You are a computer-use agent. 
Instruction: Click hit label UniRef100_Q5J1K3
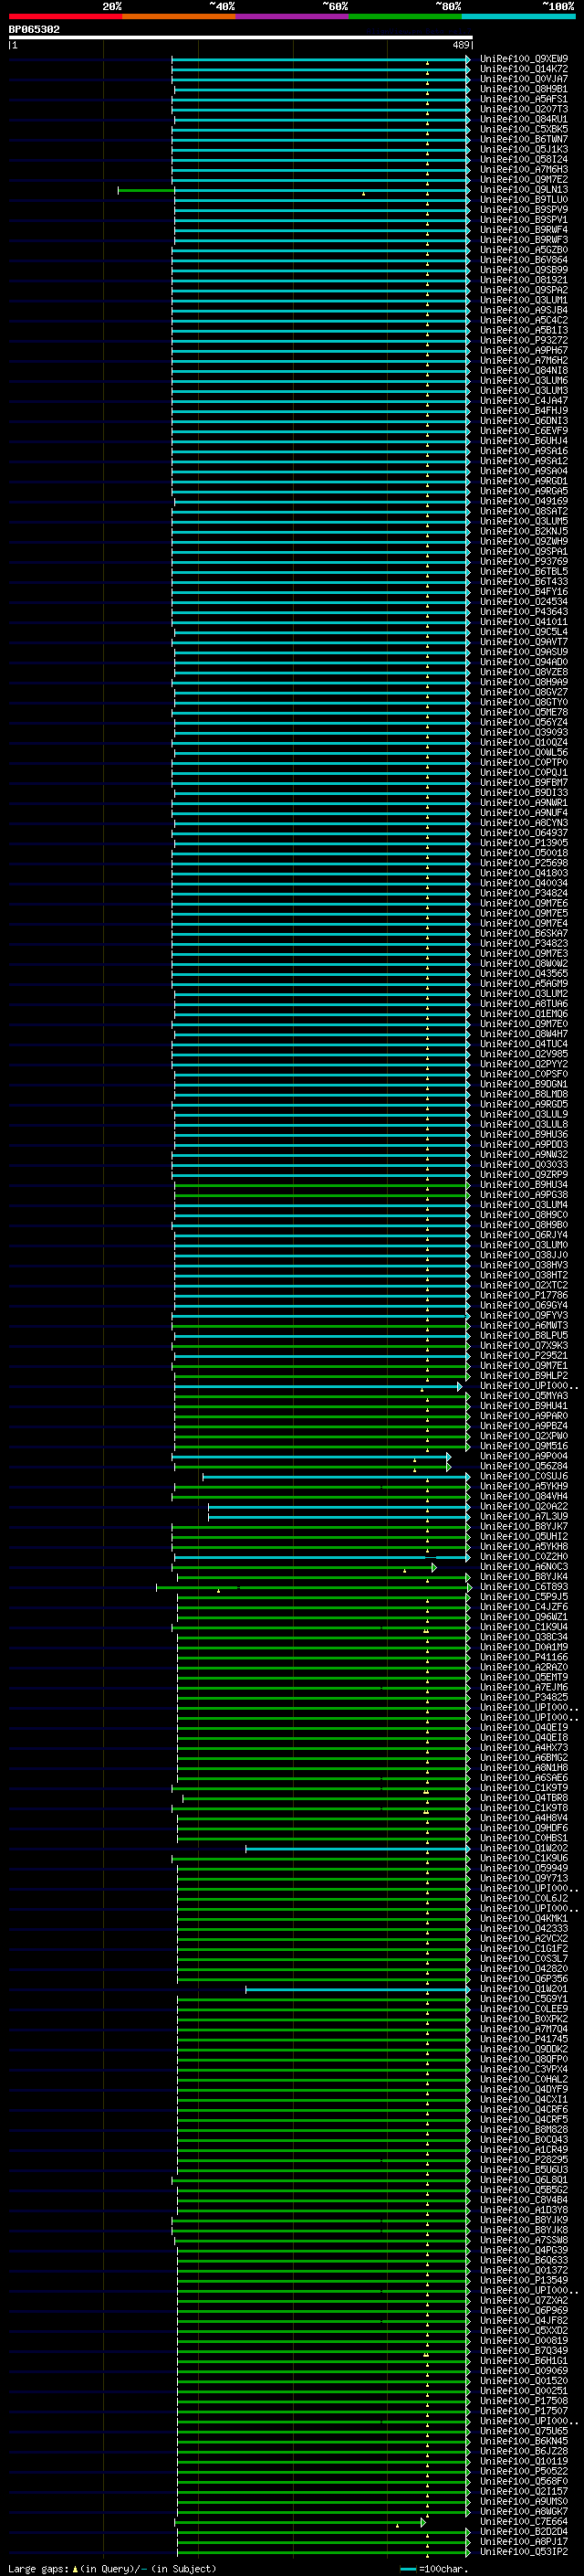(x=524, y=149)
